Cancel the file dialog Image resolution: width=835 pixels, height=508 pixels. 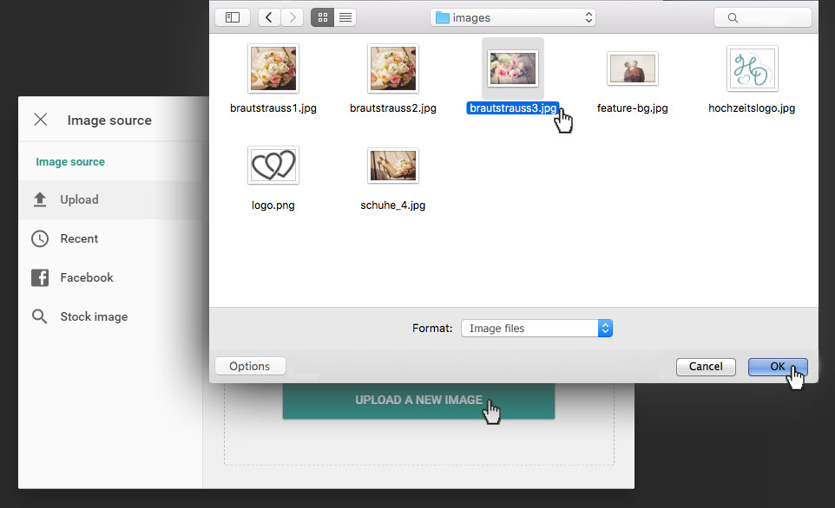(706, 367)
